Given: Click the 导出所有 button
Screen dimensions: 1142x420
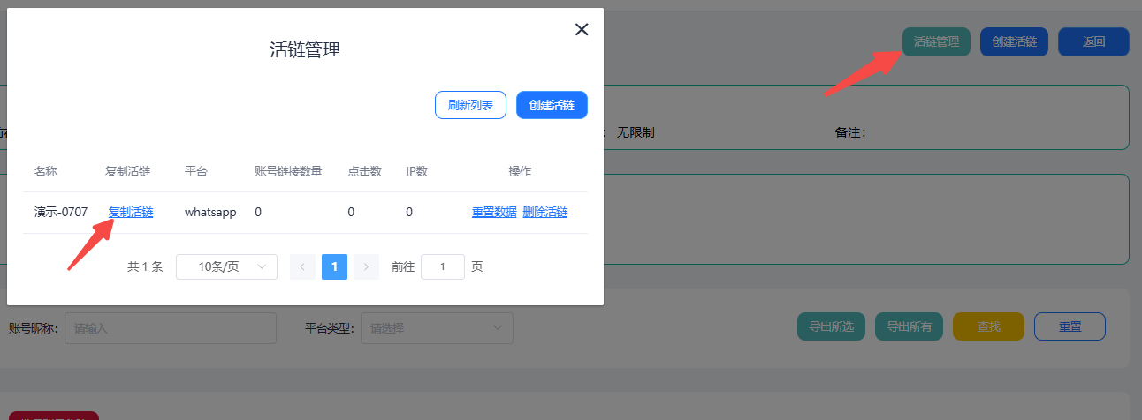Looking at the screenshot, I should click(909, 326).
